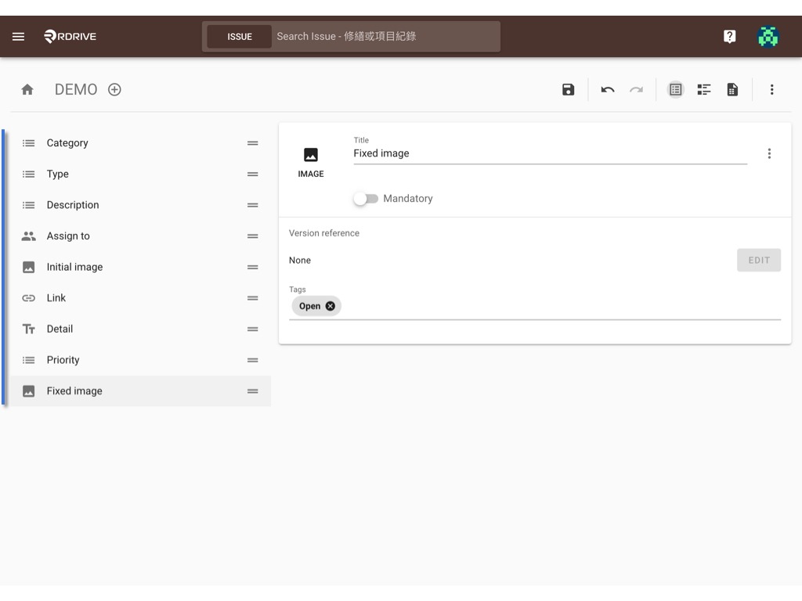Edit the Title field text
This screenshot has height=601, width=802.
[x=551, y=154]
